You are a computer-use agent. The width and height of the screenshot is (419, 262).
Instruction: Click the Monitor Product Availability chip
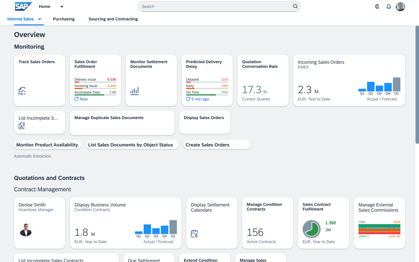pyautogui.click(x=47, y=144)
